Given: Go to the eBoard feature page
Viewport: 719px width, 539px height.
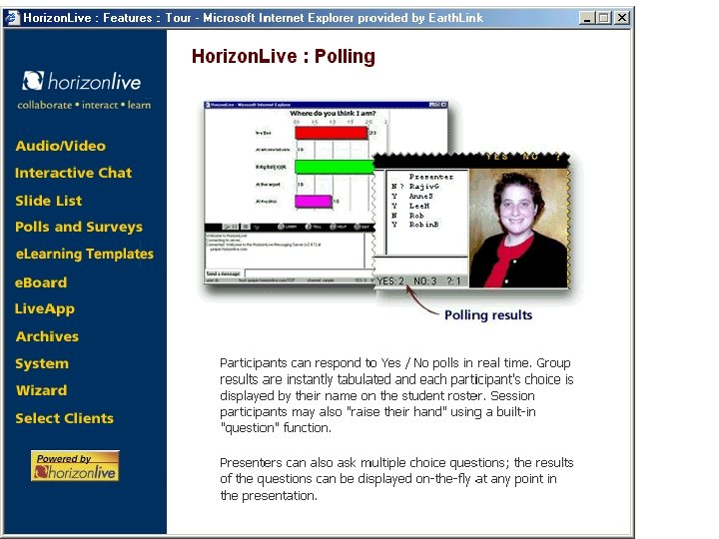Looking at the screenshot, I should pos(41,282).
